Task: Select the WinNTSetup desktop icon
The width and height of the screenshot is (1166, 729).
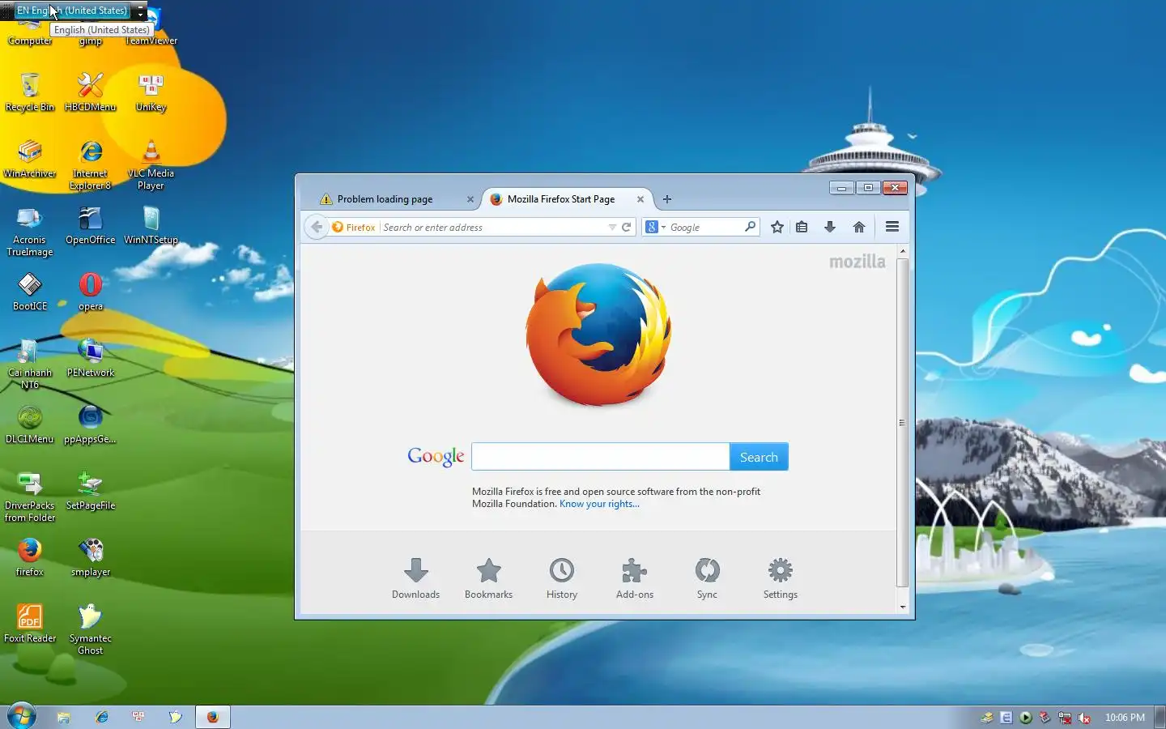Action: click(151, 225)
